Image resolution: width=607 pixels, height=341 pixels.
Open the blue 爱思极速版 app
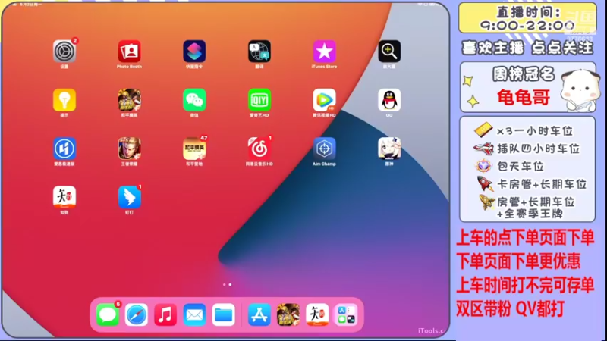(x=64, y=149)
